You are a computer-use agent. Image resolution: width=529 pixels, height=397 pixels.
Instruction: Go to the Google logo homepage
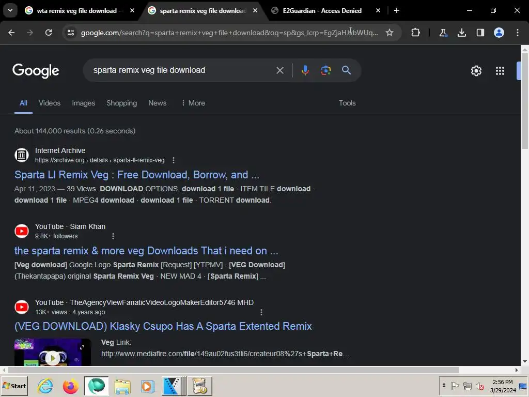tap(36, 70)
